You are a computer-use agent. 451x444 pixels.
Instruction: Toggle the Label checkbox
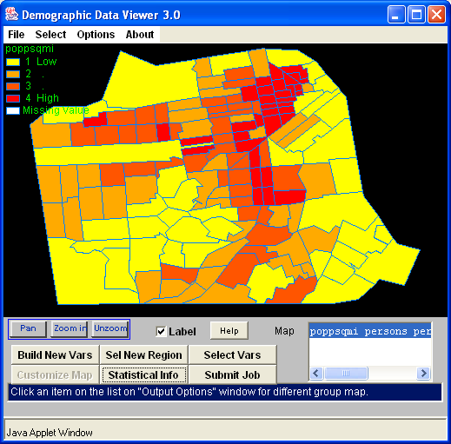coord(161,331)
